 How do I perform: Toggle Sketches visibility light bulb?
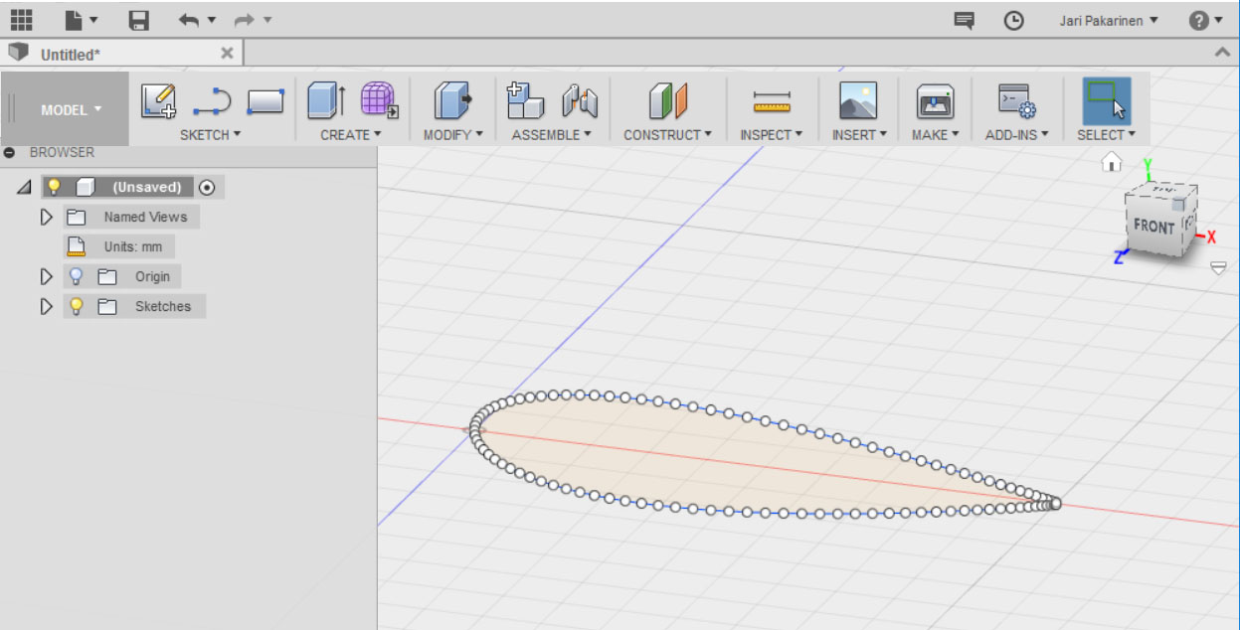pyautogui.click(x=76, y=306)
